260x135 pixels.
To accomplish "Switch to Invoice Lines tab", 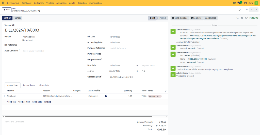I will point(12,85).
